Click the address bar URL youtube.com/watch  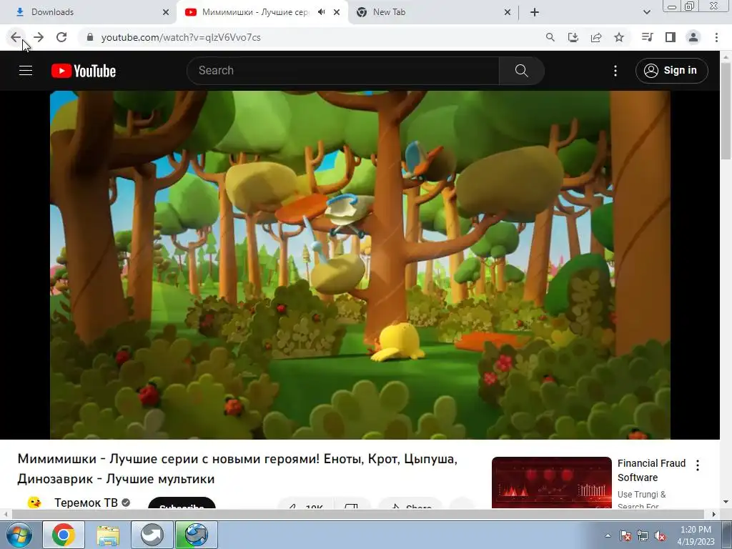(181, 37)
